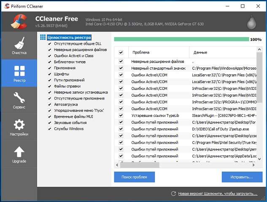Screen dimensions: 267x202
Task: Toggle Временные файлы MUI option
Action: pyautogui.click(x=49, y=116)
